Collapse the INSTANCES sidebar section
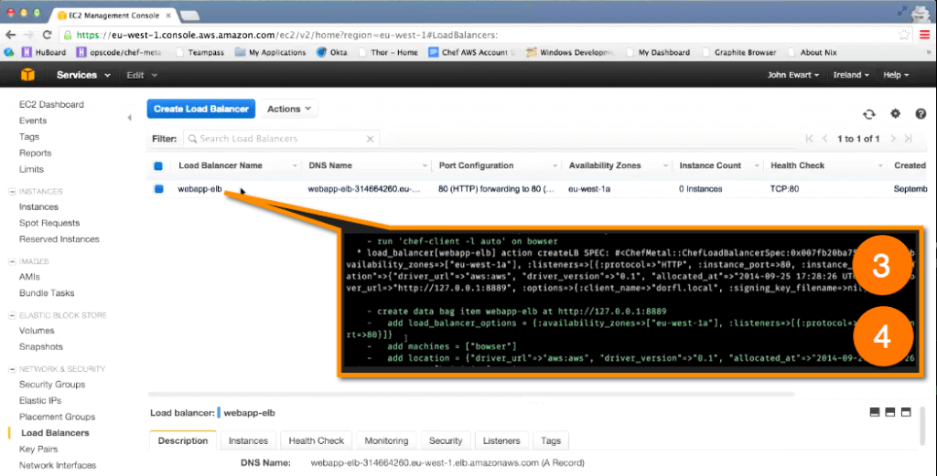 [x=12, y=192]
